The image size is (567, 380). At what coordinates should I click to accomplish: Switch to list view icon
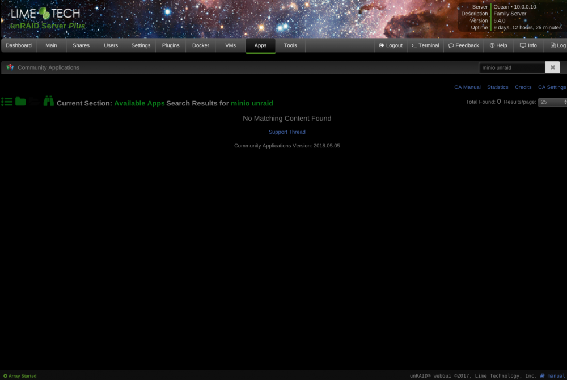[7, 102]
